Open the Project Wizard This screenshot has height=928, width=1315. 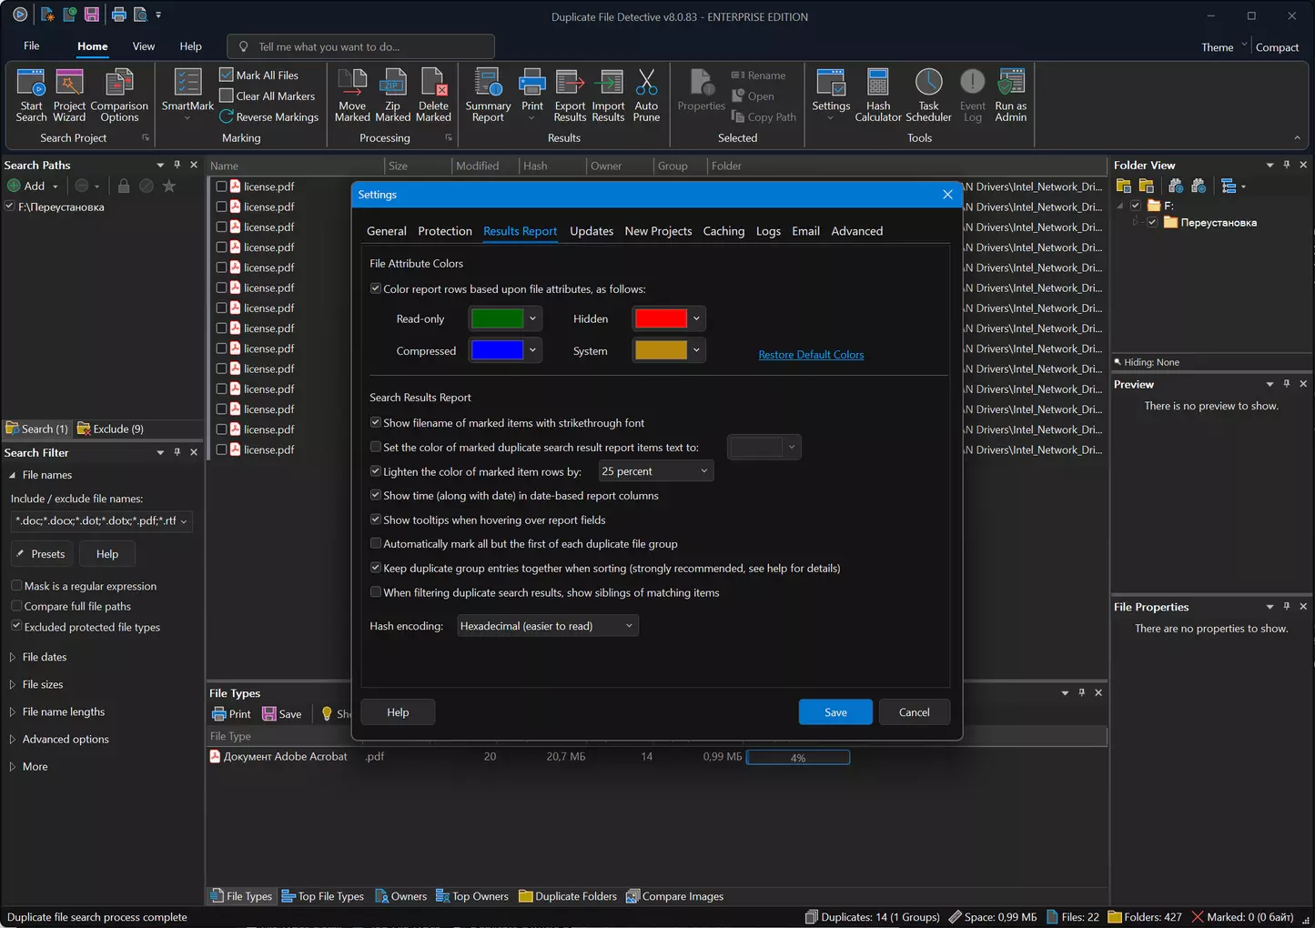[x=69, y=95]
